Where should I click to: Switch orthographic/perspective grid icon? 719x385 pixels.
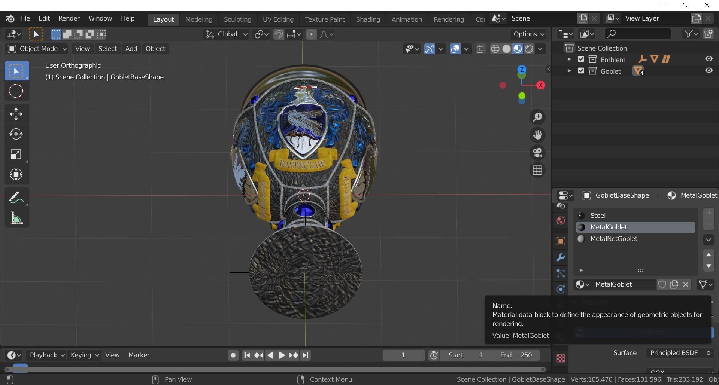[x=537, y=170]
